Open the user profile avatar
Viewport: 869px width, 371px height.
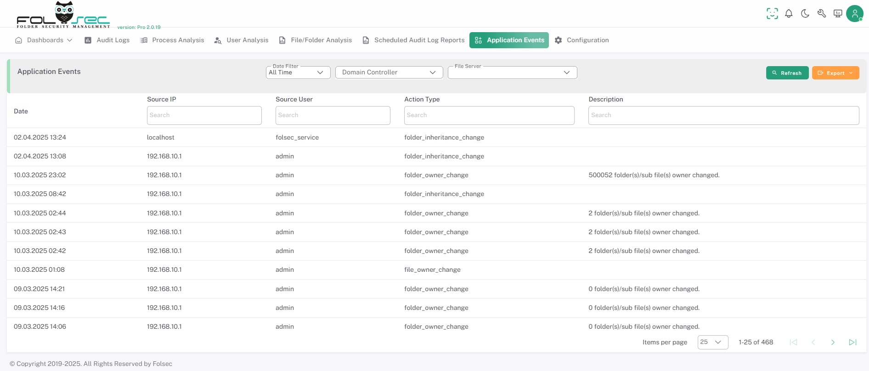point(854,14)
